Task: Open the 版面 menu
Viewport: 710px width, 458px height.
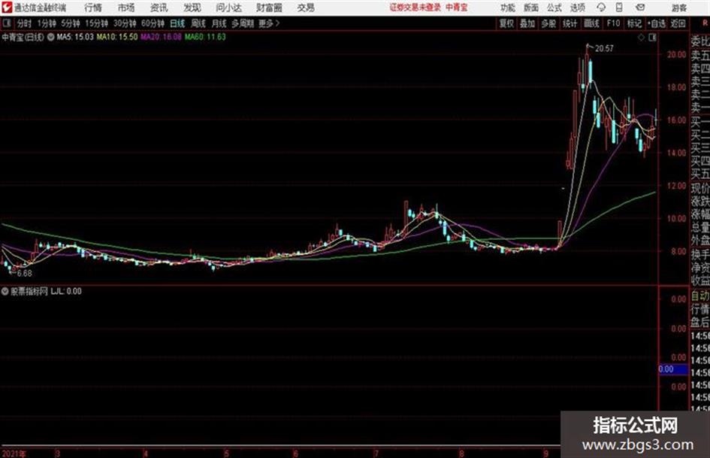Action: [x=530, y=8]
